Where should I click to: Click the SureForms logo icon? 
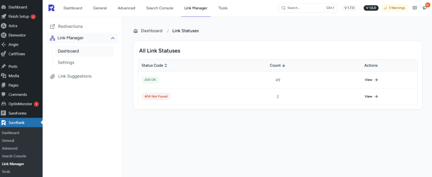[x=3, y=113]
